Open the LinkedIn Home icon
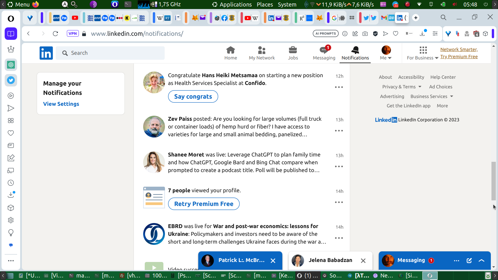The height and width of the screenshot is (280, 498). point(231,53)
